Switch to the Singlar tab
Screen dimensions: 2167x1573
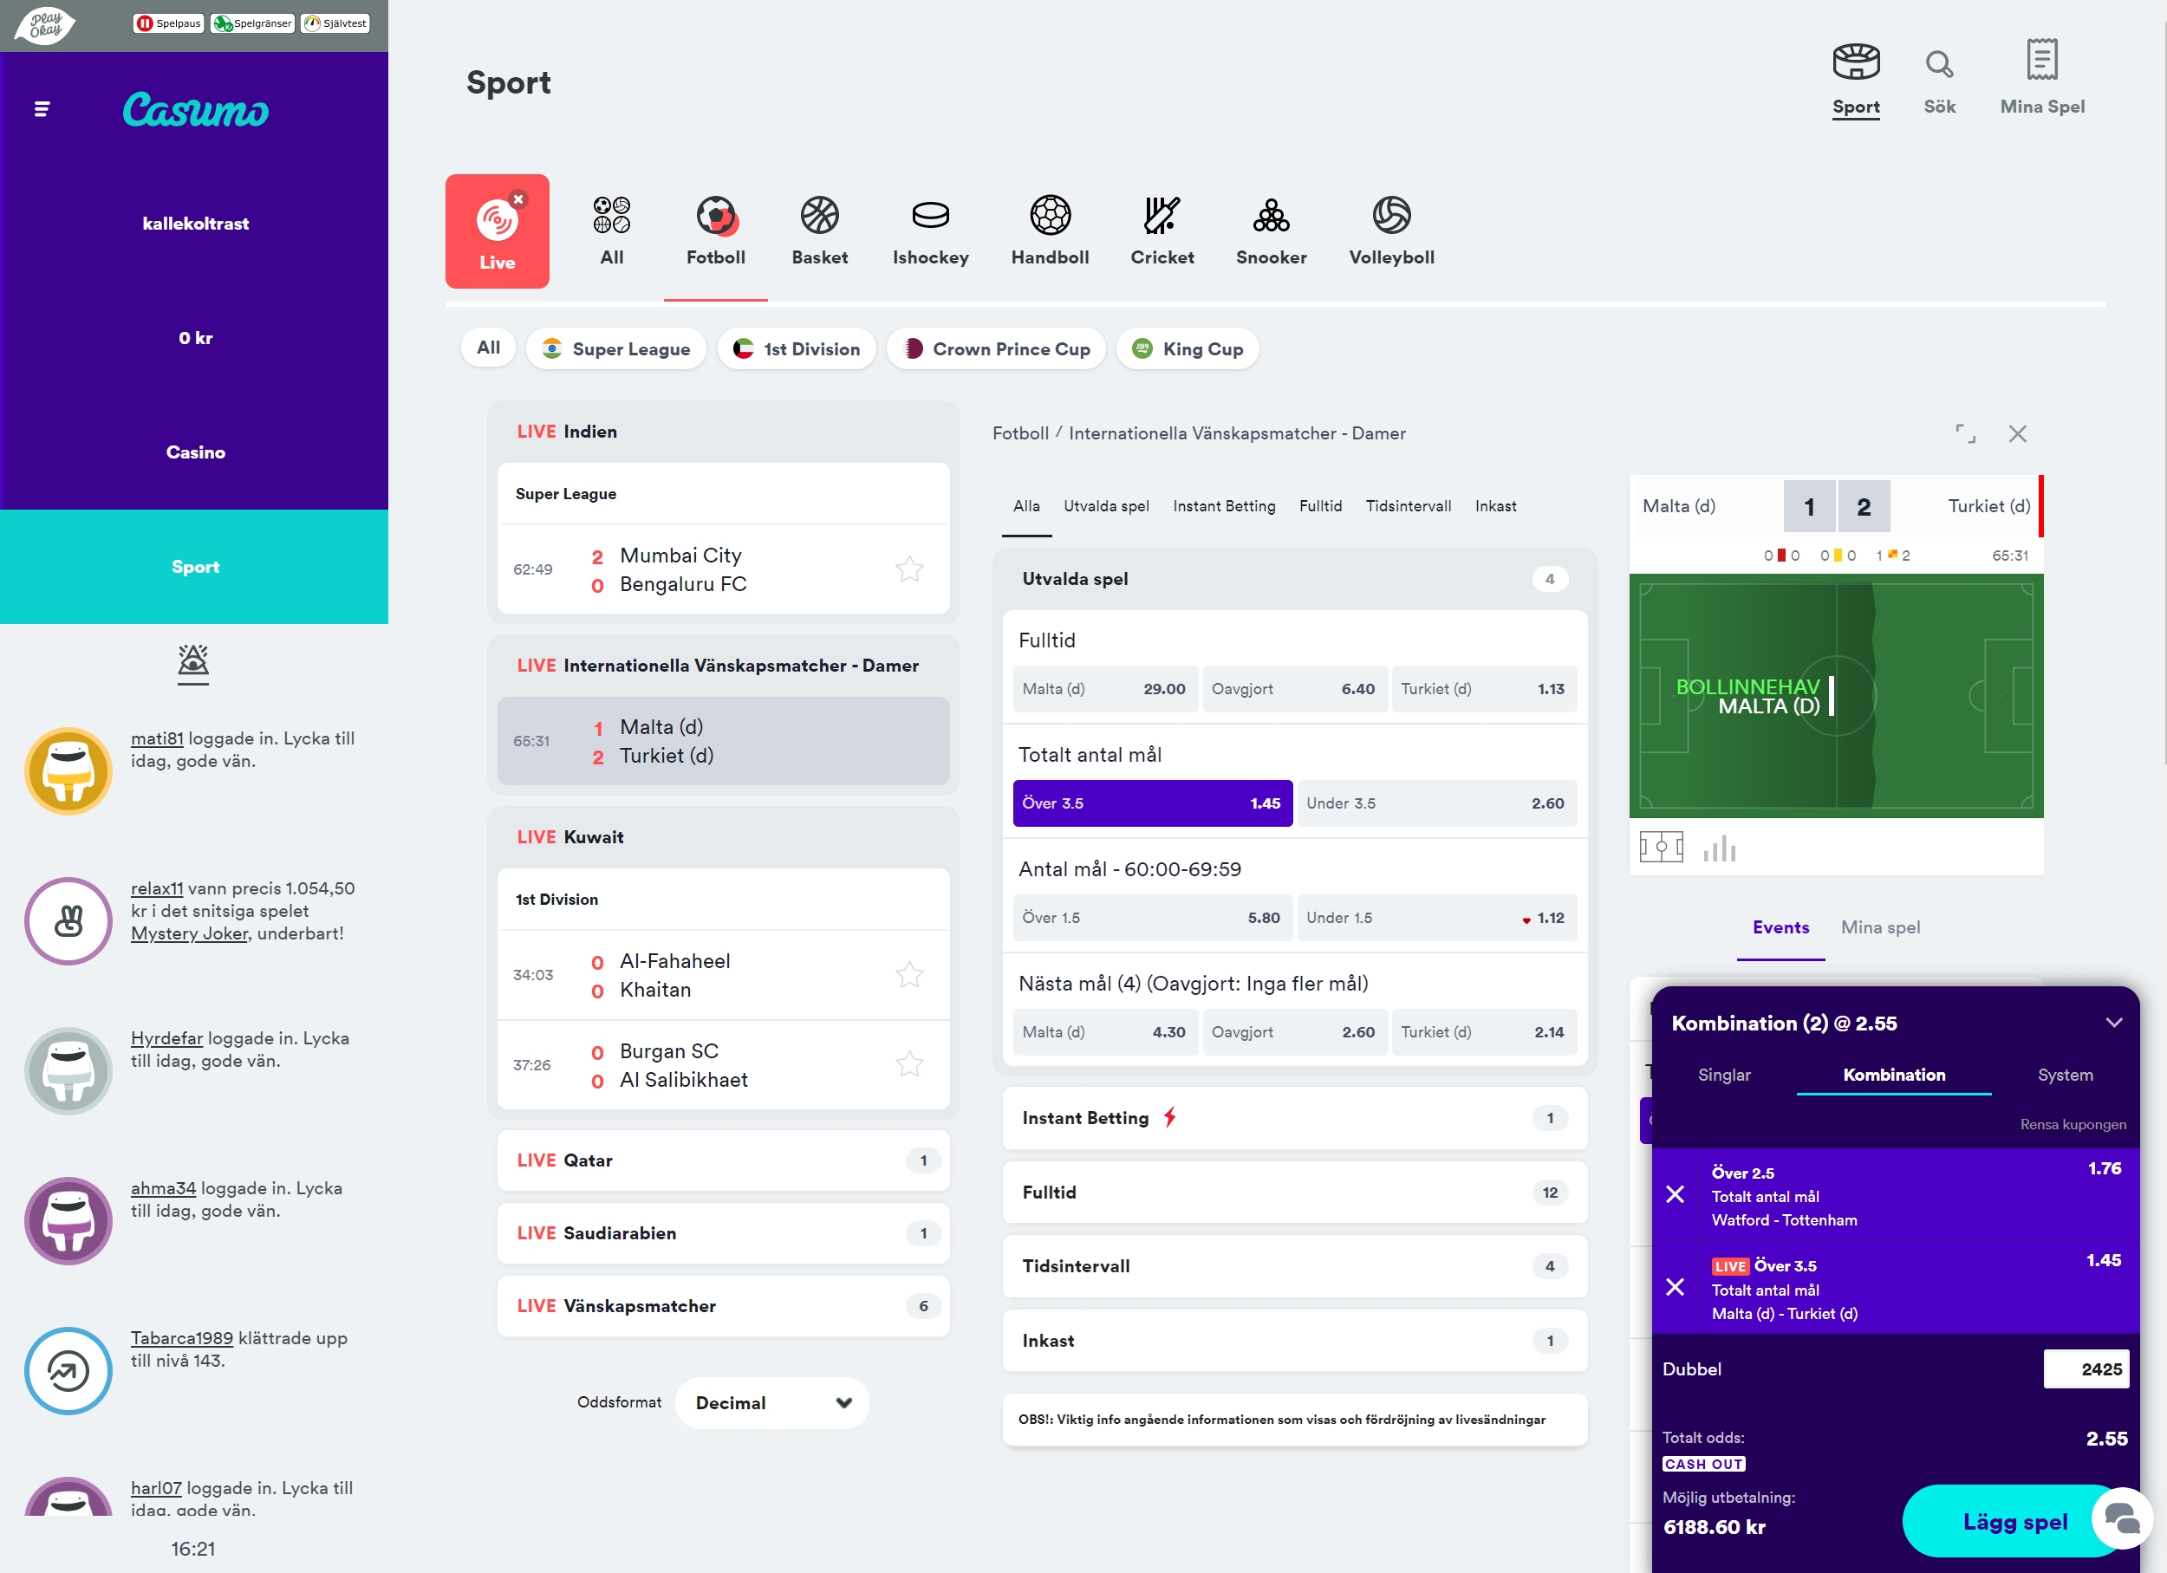click(x=1724, y=1075)
